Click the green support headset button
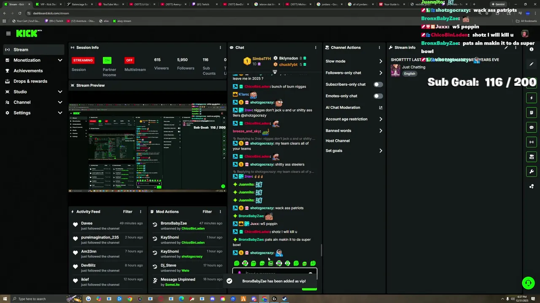This screenshot has height=303, width=540. click(x=528, y=283)
